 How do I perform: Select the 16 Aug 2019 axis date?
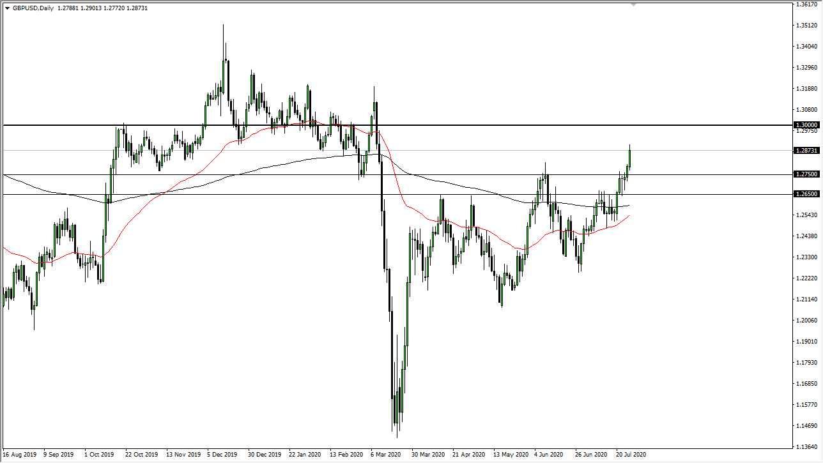pos(20,455)
